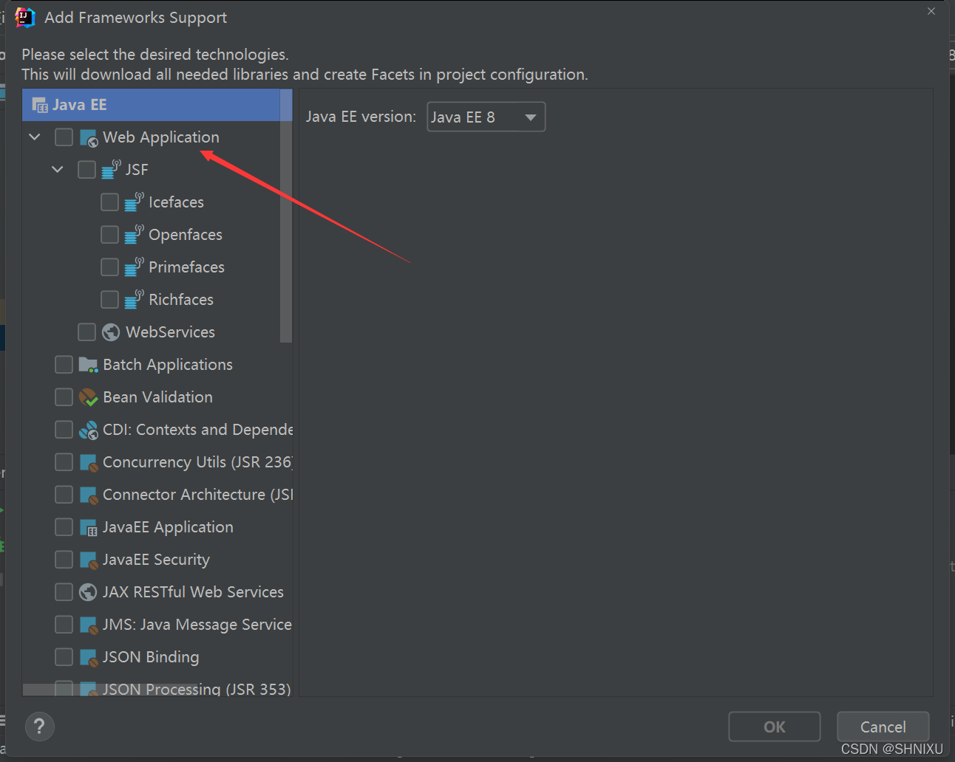Select the WebServices label
The height and width of the screenshot is (762, 955).
(x=170, y=332)
